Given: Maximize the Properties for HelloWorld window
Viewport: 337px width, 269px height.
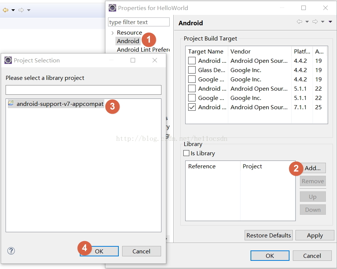Looking at the screenshot, I should (x=304, y=8).
